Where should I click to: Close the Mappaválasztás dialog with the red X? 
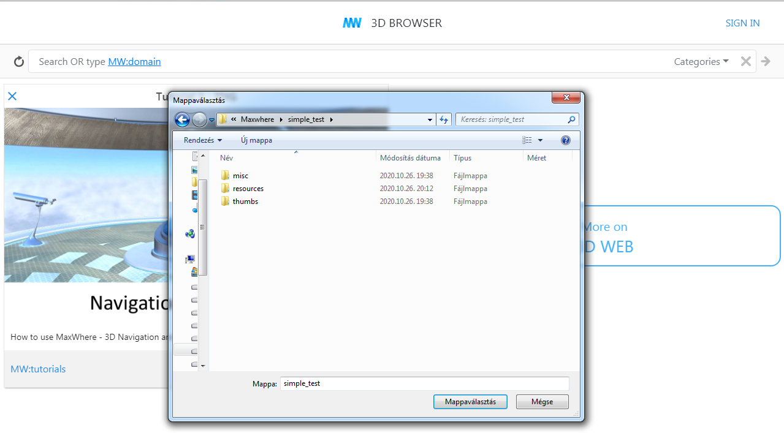coord(566,98)
